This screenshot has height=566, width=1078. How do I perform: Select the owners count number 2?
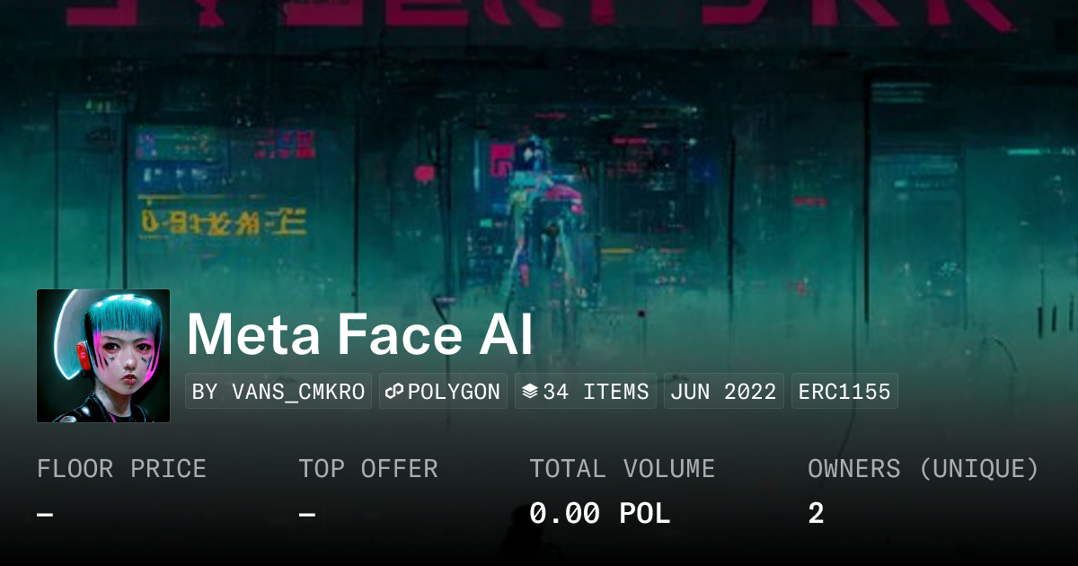(x=816, y=514)
